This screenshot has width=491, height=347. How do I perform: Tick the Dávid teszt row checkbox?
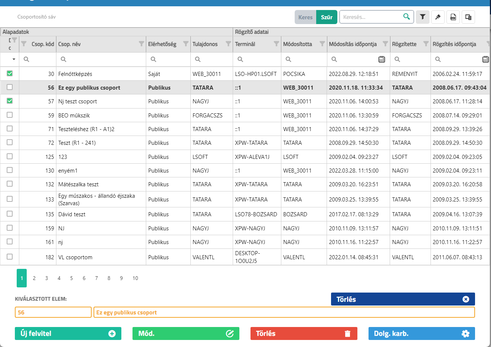(x=10, y=214)
